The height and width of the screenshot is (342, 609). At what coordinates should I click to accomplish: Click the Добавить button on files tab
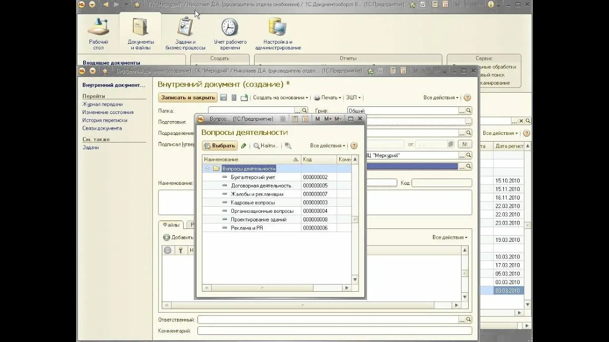coord(178,237)
